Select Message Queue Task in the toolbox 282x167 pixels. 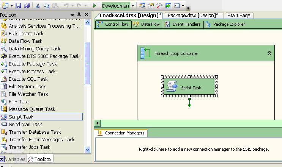41,109
